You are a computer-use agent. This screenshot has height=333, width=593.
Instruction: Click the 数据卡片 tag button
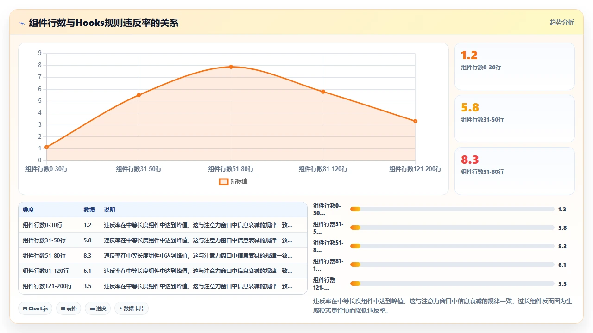coord(132,308)
